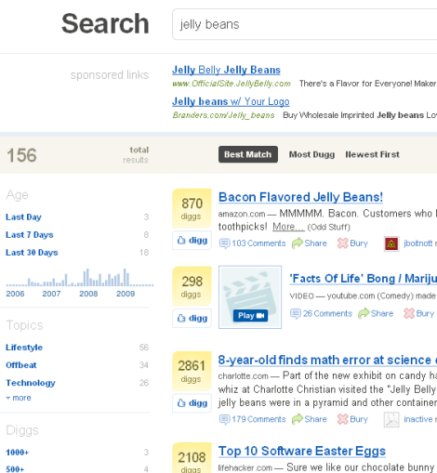Play the Facts Of Life video
The height and width of the screenshot is (473, 437).
pos(250,316)
